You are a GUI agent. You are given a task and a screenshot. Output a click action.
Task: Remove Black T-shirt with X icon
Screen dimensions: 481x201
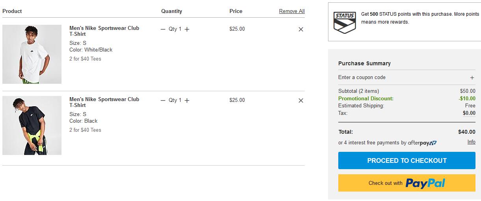click(x=301, y=100)
